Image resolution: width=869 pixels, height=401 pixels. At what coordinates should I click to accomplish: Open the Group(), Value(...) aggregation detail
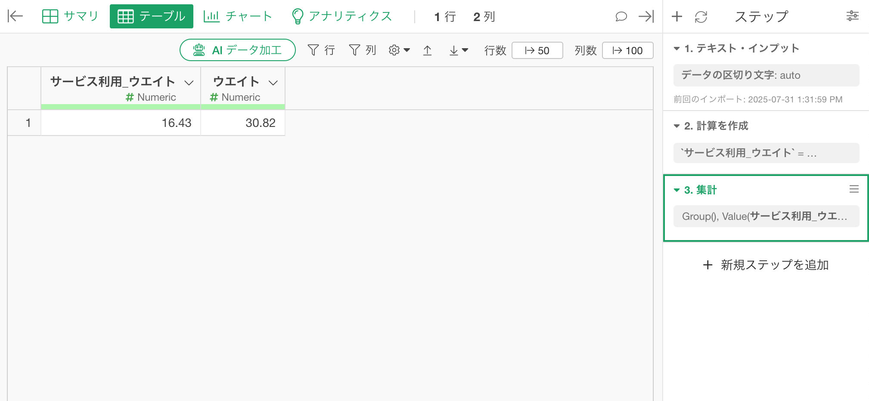766,216
